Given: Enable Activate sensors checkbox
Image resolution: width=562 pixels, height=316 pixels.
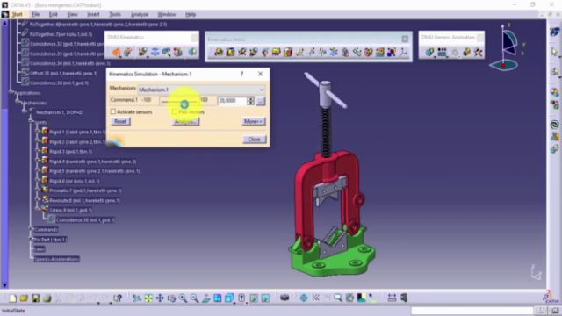Looking at the screenshot, I should tap(113, 111).
